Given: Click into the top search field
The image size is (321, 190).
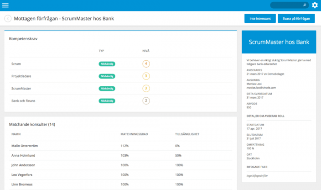Looking at the screenshot, I should click(286, 5).
